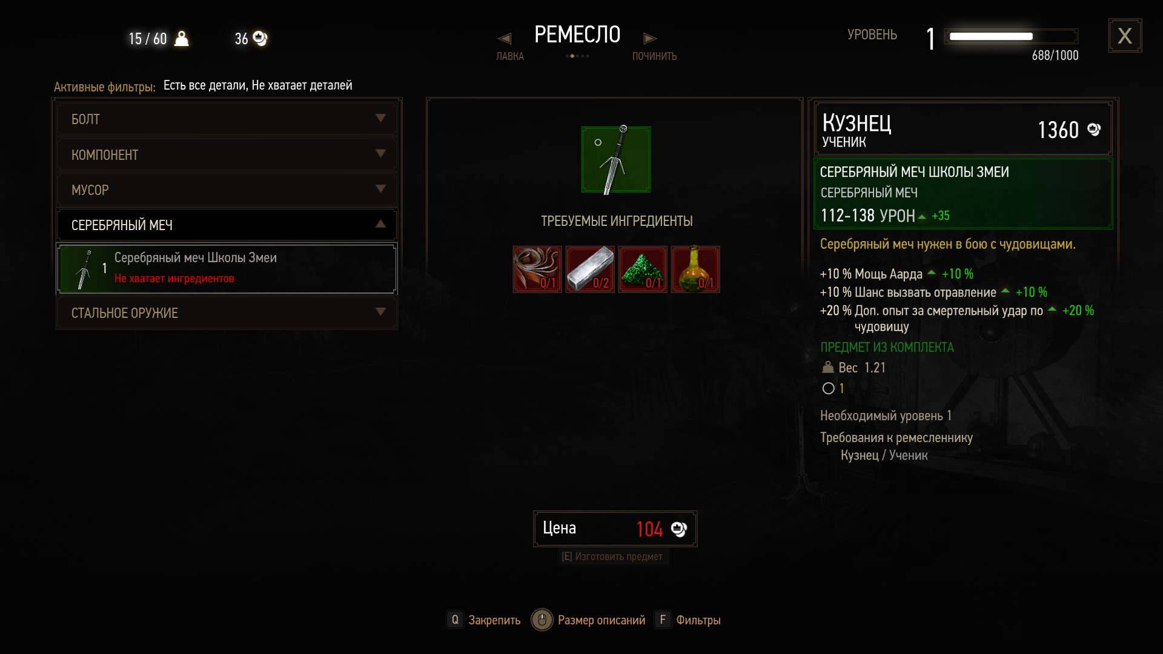Expand the Мусор category
Screen dimensions: 1163x654
pyautogui.click(x=227, y=190)
